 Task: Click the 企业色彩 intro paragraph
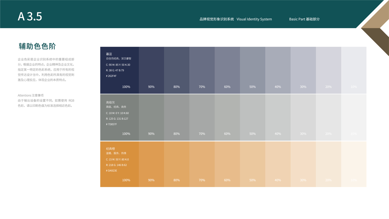click(x=46, y=70)
